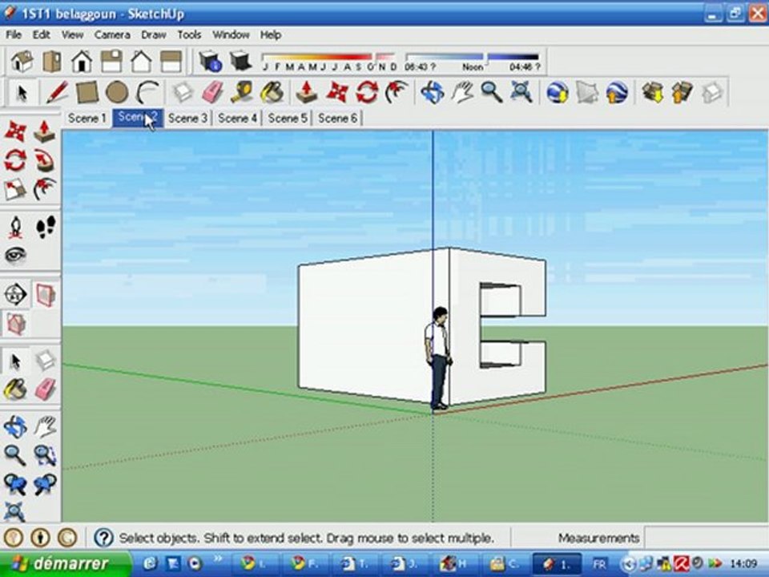Viewport: 769px width, 577px height.
Task: Click the standing man figure in model
Action: 438,358
